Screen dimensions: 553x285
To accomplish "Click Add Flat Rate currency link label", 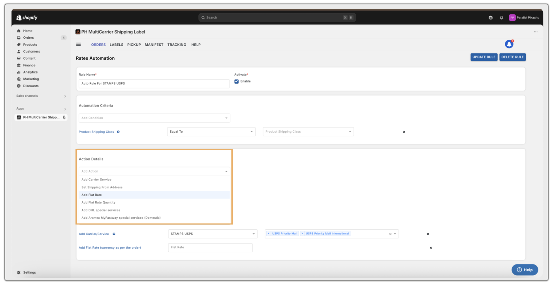I will pyautogui.click(x=110, y=247).
